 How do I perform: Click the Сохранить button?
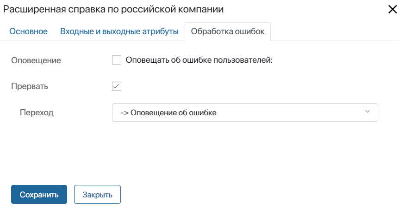click(x=39, y=194)
